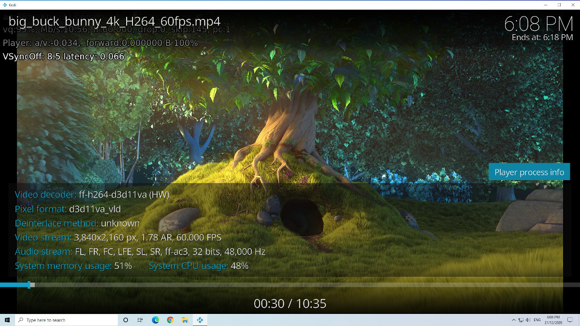Launch Microsoft Edge from taskbar
580x326 pixels.
pyautogui.click(x=156, y=320)
